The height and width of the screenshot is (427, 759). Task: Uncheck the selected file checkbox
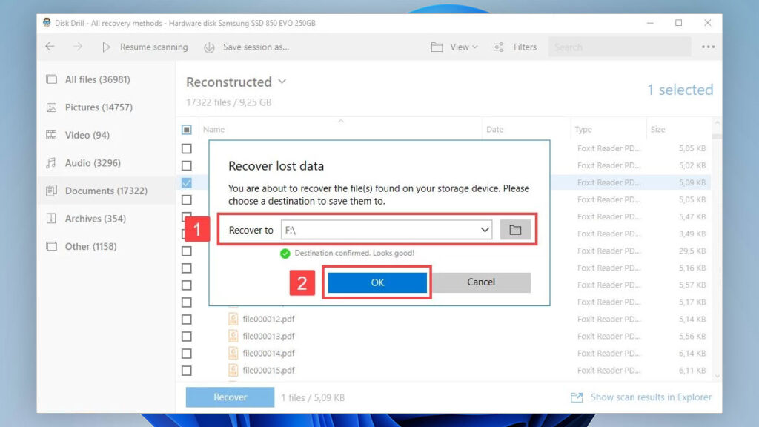187,182
